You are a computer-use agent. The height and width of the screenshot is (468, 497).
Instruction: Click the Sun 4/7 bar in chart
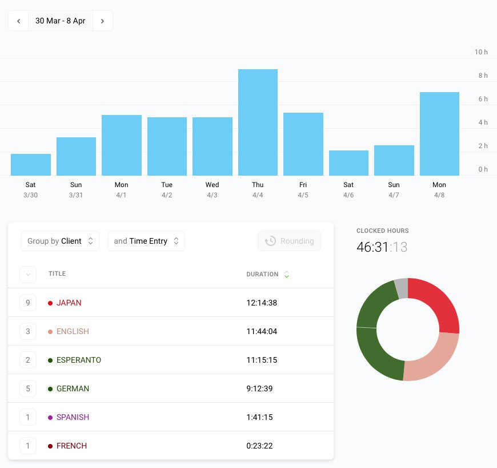point(394,160)
